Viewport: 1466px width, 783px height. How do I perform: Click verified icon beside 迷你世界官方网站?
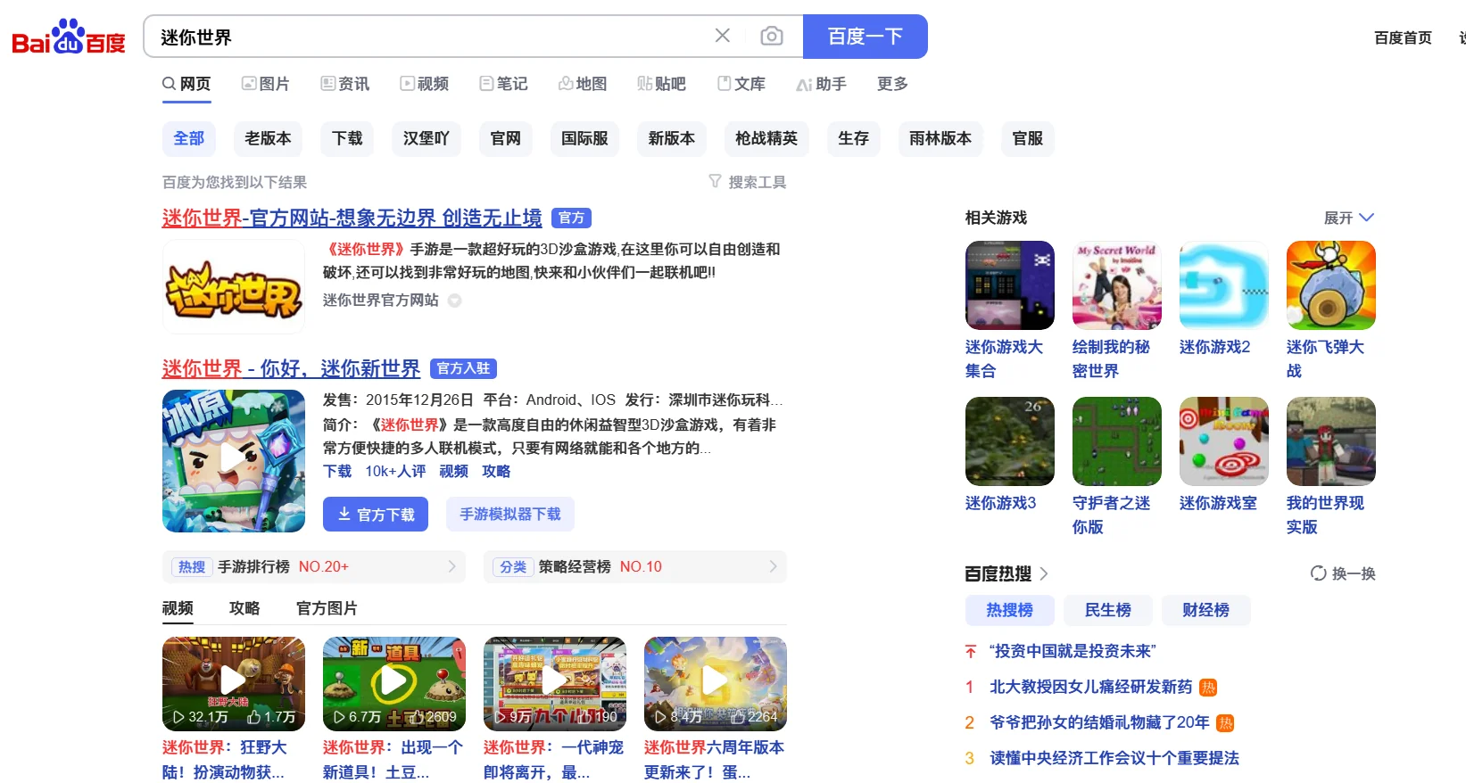454,301
